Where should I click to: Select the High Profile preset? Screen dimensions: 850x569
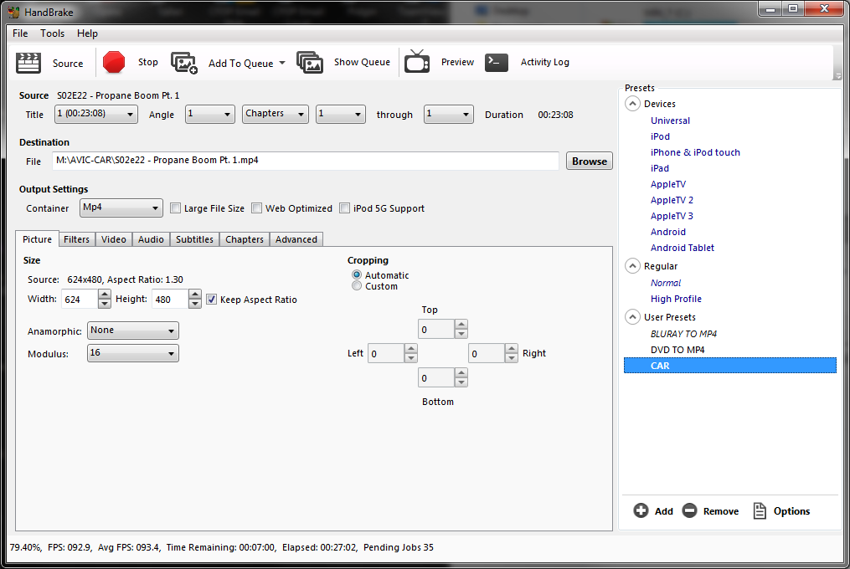676,299
